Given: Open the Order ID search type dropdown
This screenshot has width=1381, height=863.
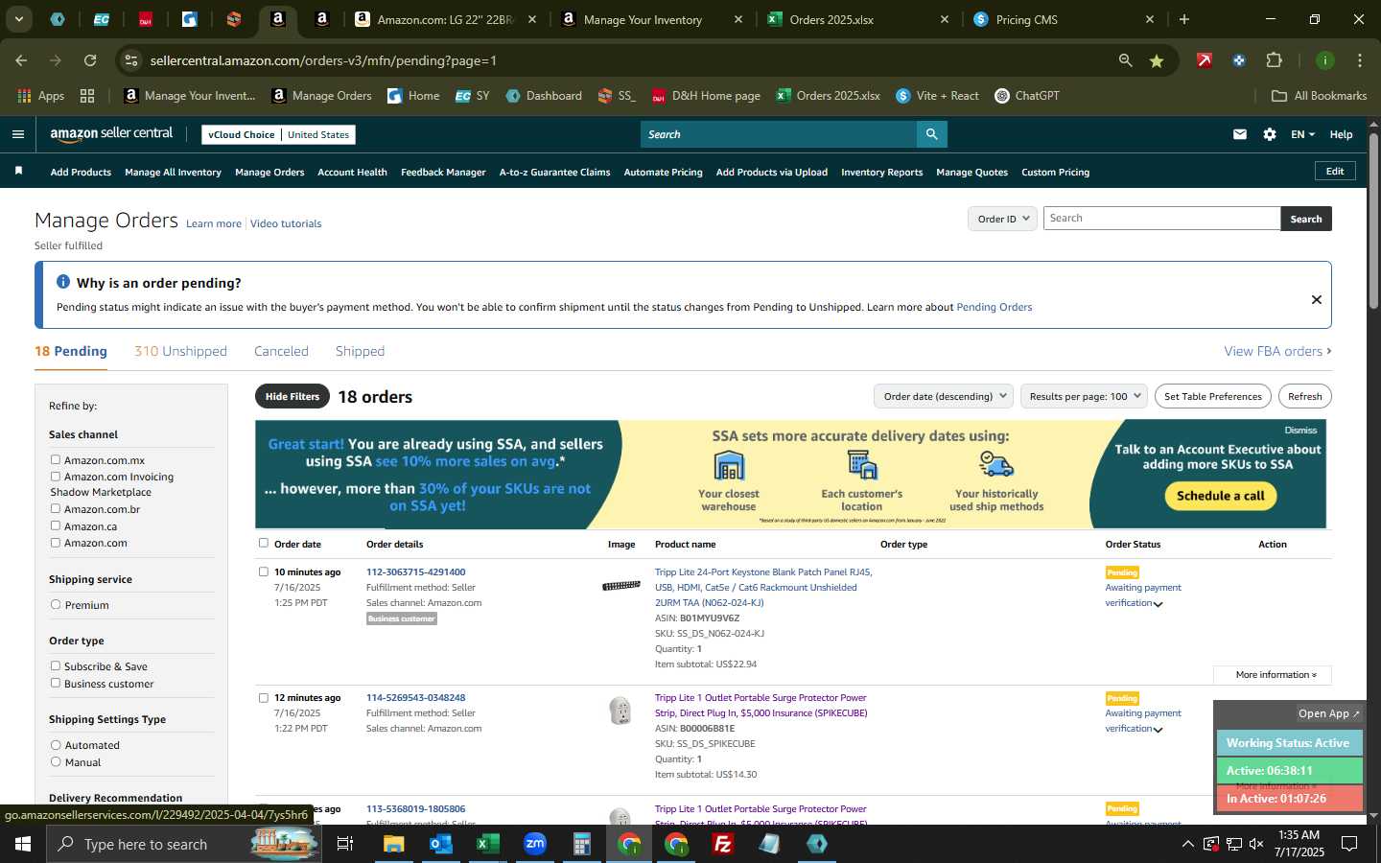Looking at the screenshot, I should tap(1002, 219).
